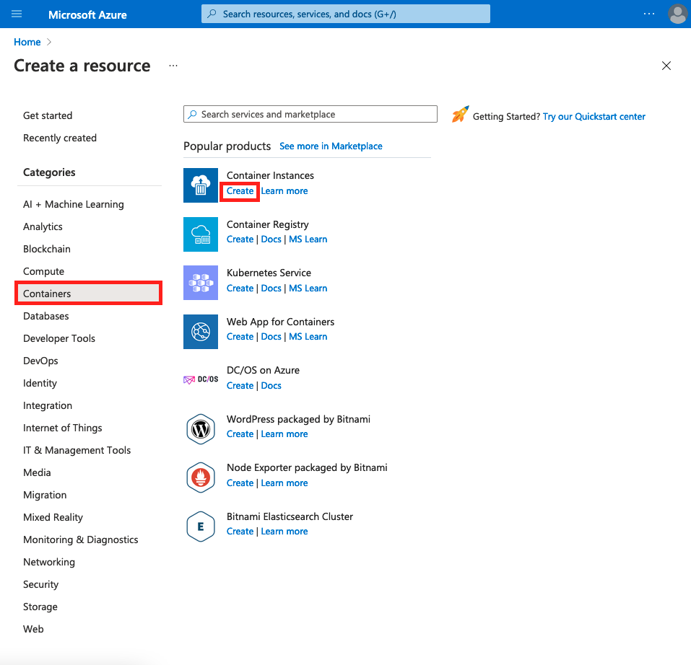Click Learn more under Container Instances
The width and height of the screenshot is (691, 665).
[284, 191]
